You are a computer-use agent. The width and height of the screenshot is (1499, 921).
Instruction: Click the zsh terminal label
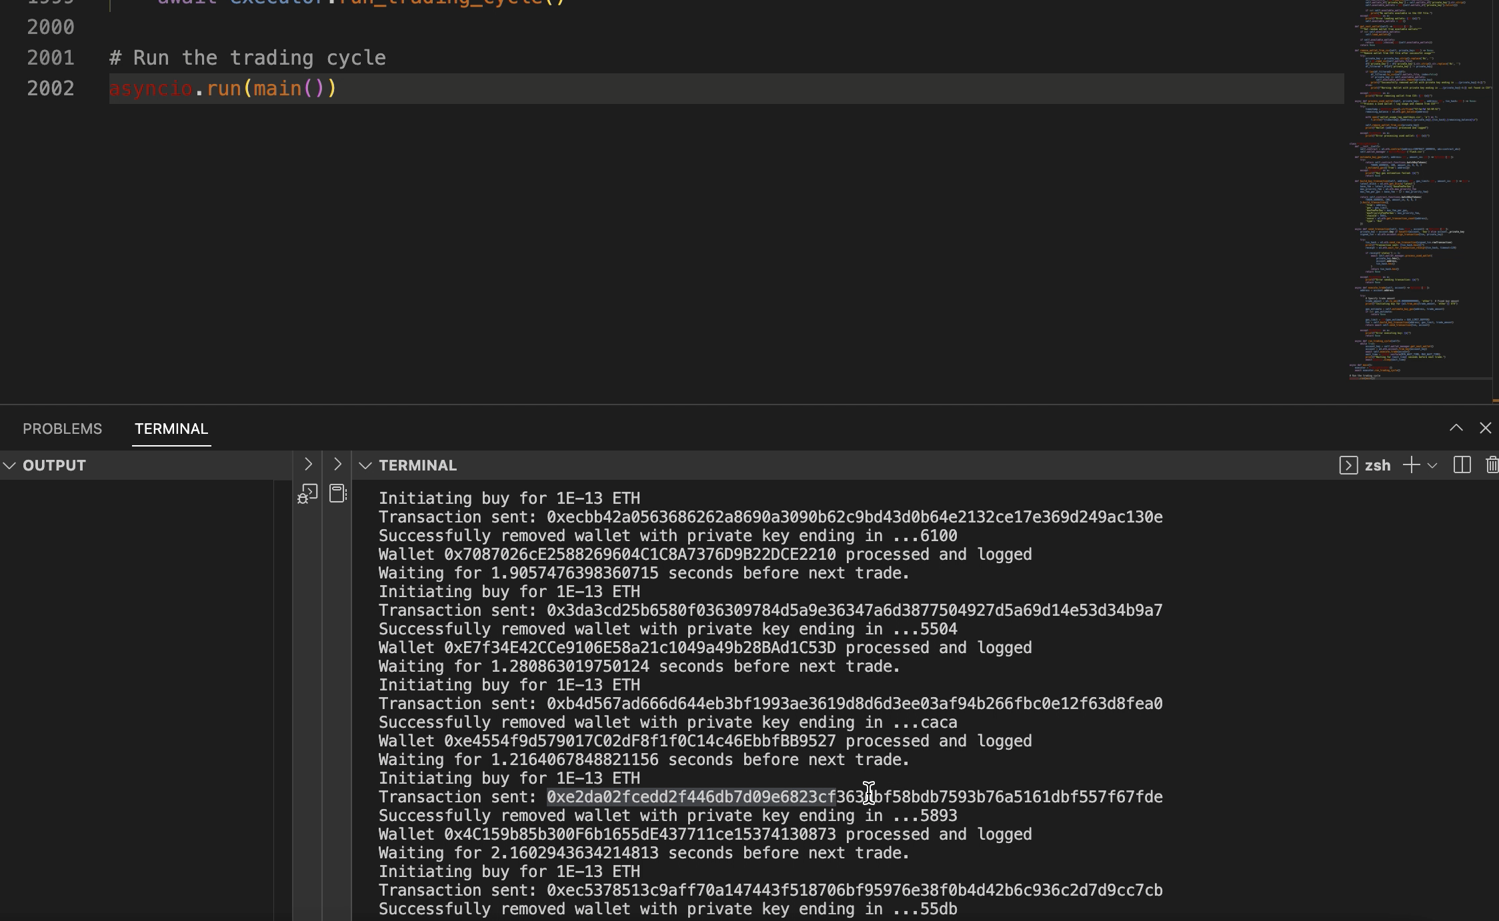[x=1377, y=465]
